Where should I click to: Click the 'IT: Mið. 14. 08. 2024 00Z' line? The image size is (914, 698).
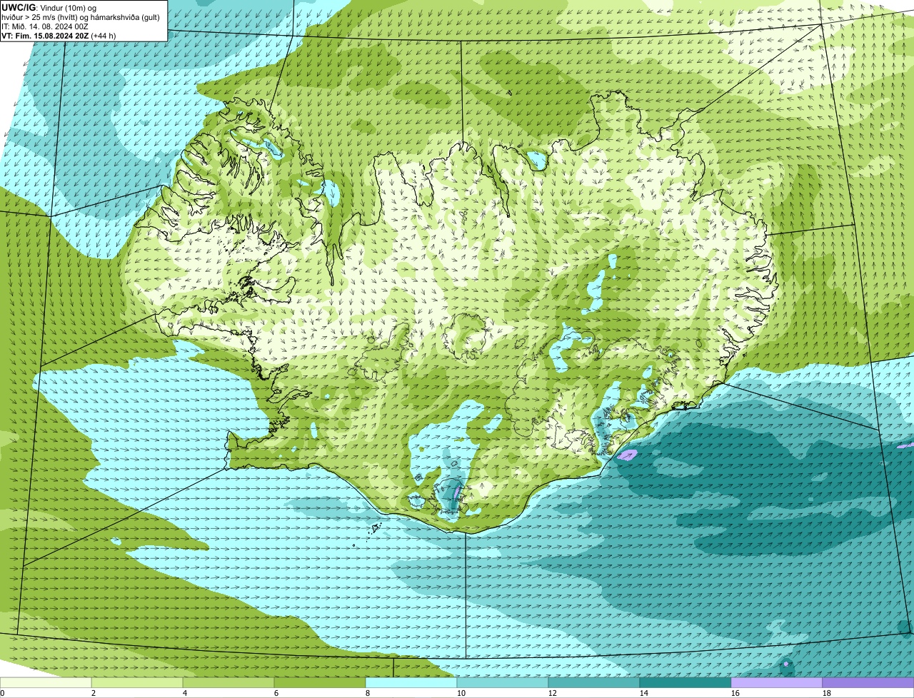(45, 26)
